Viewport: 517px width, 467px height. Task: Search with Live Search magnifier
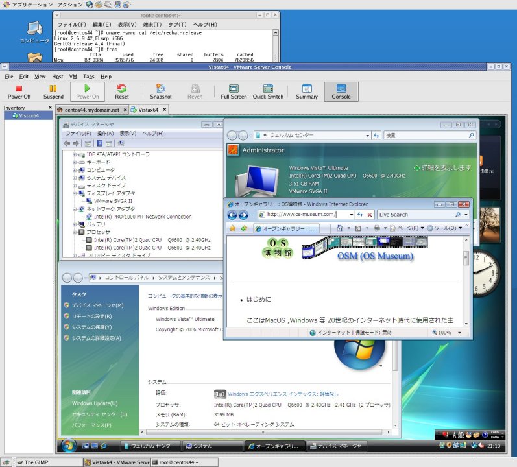(x=458, y=215)
